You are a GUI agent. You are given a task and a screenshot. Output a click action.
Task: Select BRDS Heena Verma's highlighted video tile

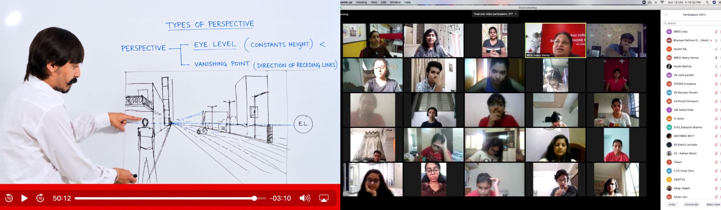click(555, 40)
